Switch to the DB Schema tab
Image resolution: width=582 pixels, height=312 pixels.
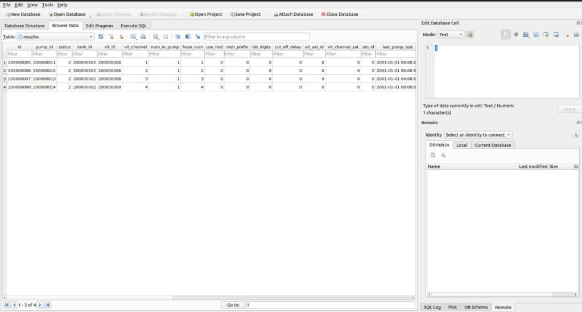click(475, 307)
